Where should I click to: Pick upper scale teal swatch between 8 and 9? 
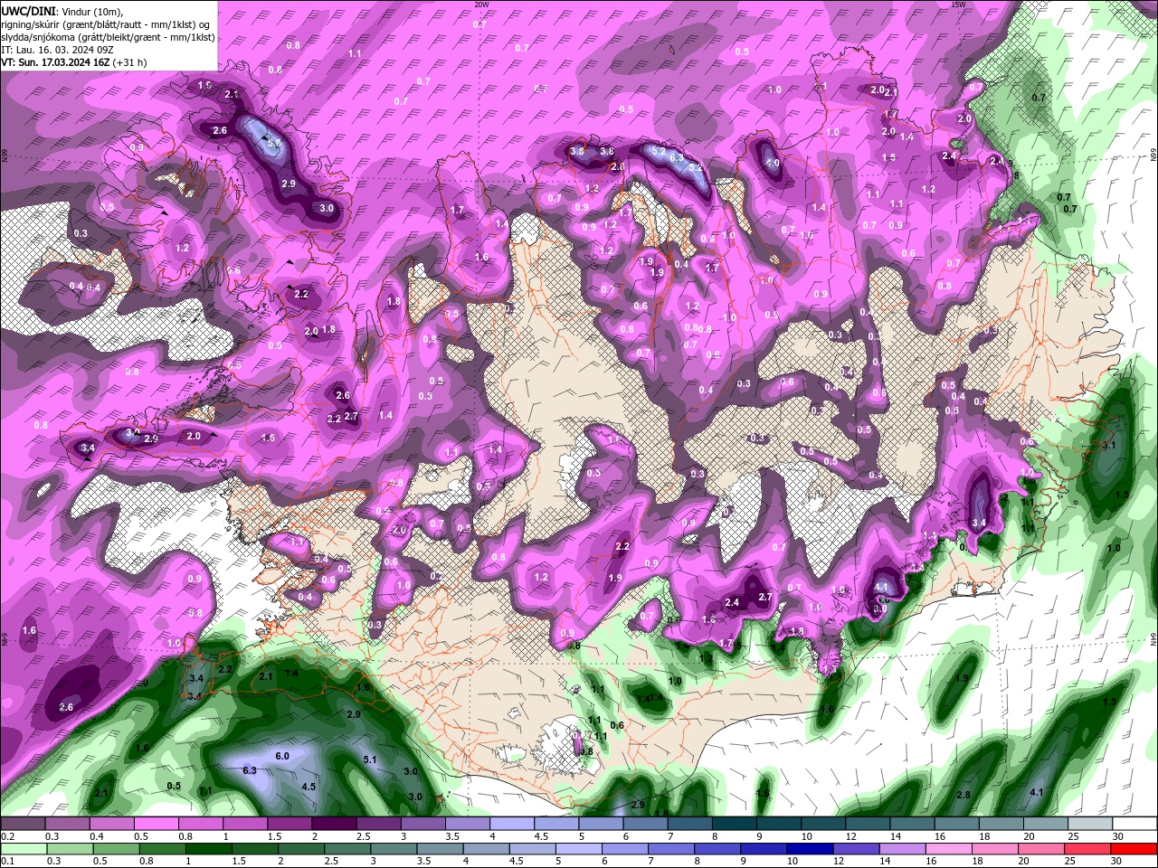[735, 825]
